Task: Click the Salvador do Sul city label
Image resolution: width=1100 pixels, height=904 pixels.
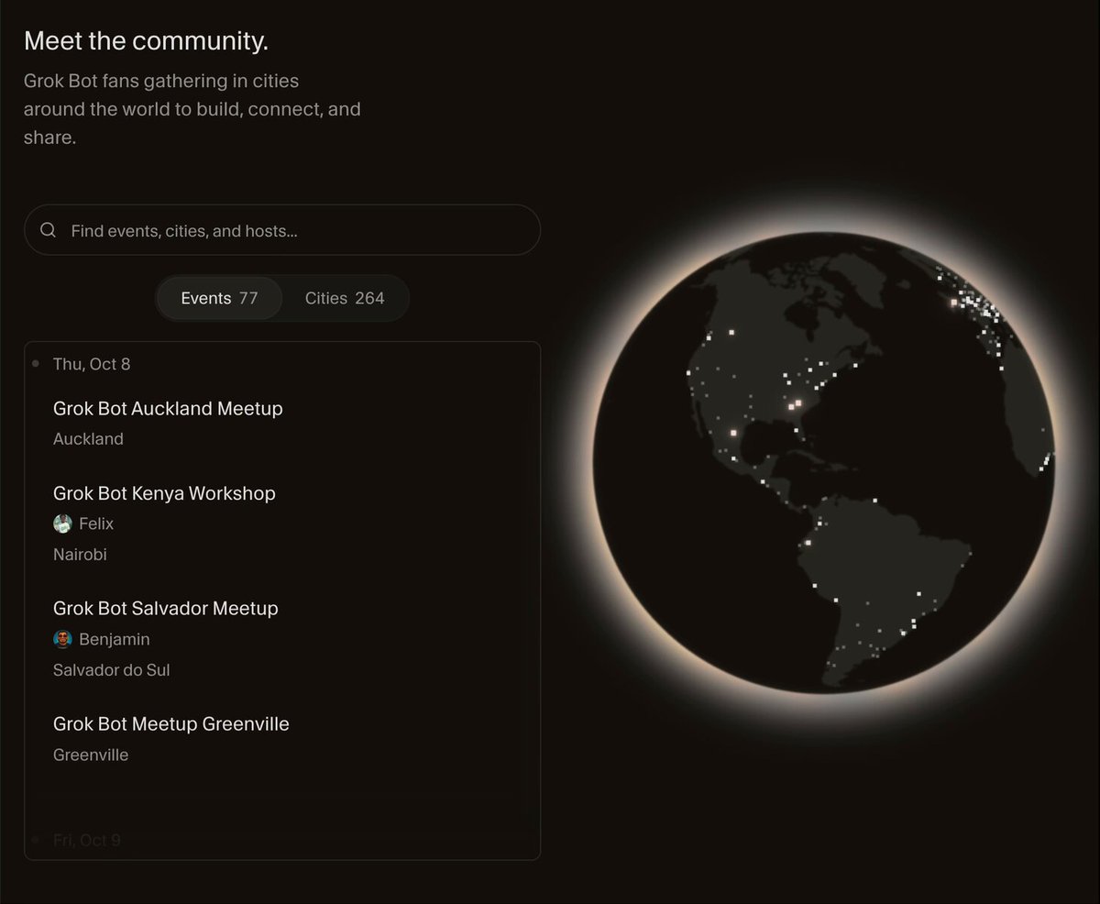Action: (x=112, y=670)
